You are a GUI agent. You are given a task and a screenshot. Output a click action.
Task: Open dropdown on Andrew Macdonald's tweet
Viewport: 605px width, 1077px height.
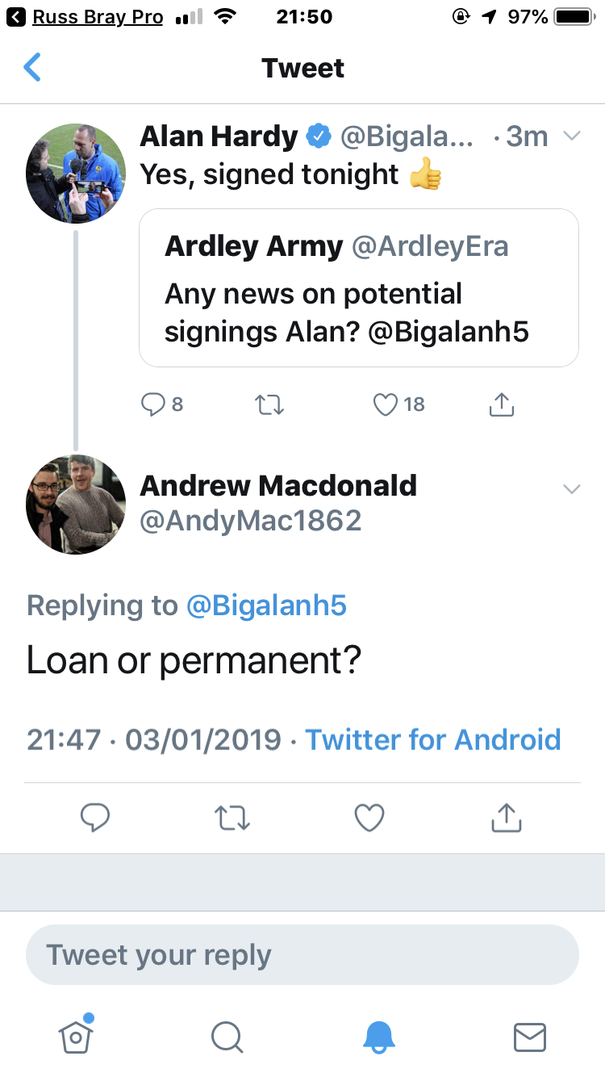(571, 488)
